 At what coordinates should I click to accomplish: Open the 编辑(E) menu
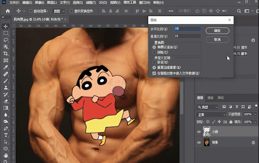[x=27, y=3]
